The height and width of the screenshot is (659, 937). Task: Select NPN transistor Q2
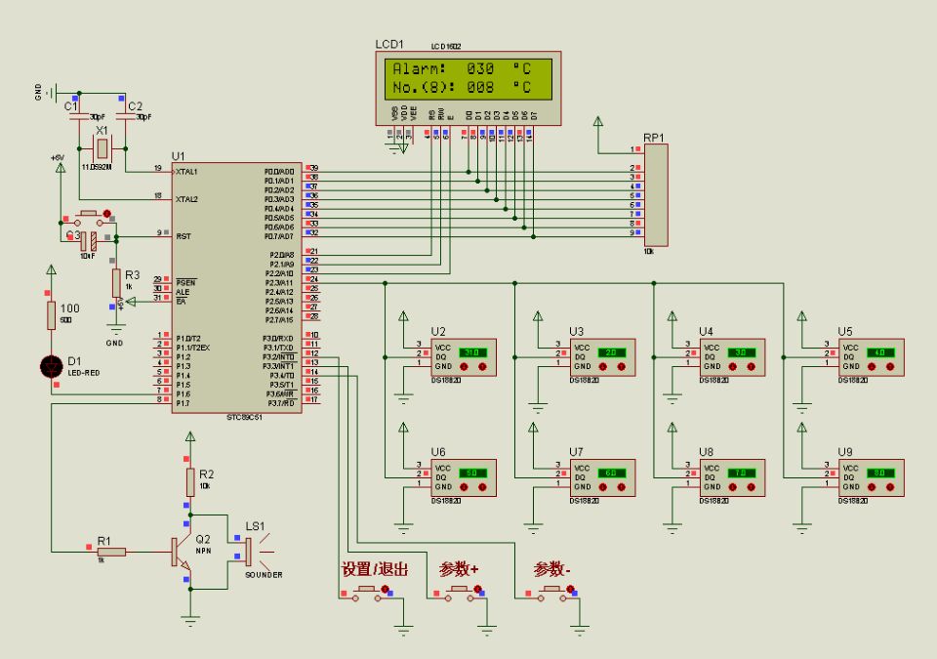coord(182,552)
